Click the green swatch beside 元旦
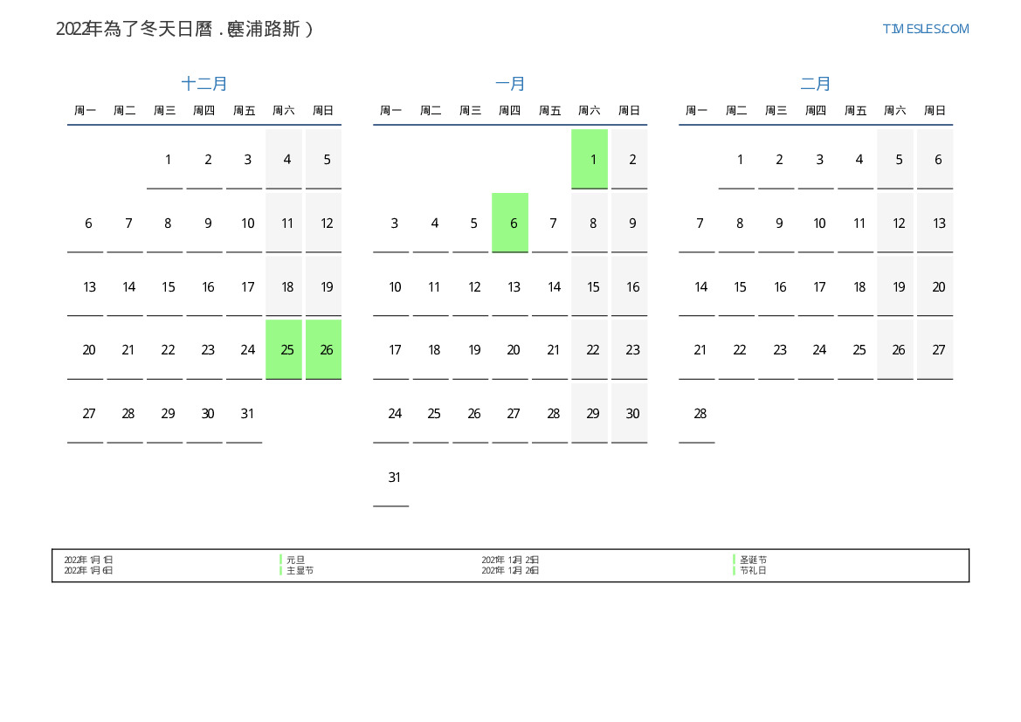 pos(281,560)
